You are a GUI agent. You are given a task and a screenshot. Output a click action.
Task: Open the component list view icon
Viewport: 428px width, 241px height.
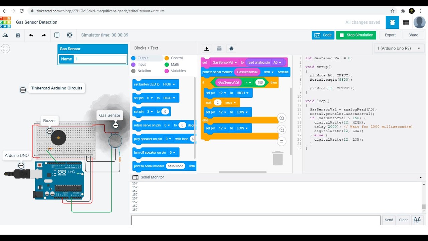[x=406, y=22]
